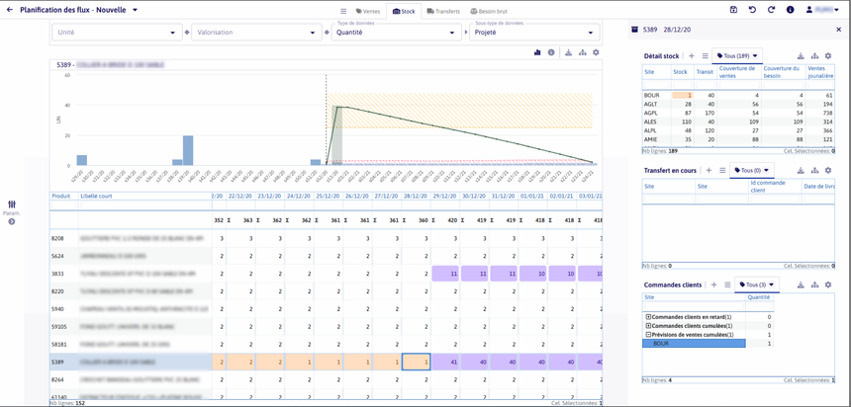851x407 pixels.
Task: Open Transfert en cours gear settings
Action: (x=827, y=170)
